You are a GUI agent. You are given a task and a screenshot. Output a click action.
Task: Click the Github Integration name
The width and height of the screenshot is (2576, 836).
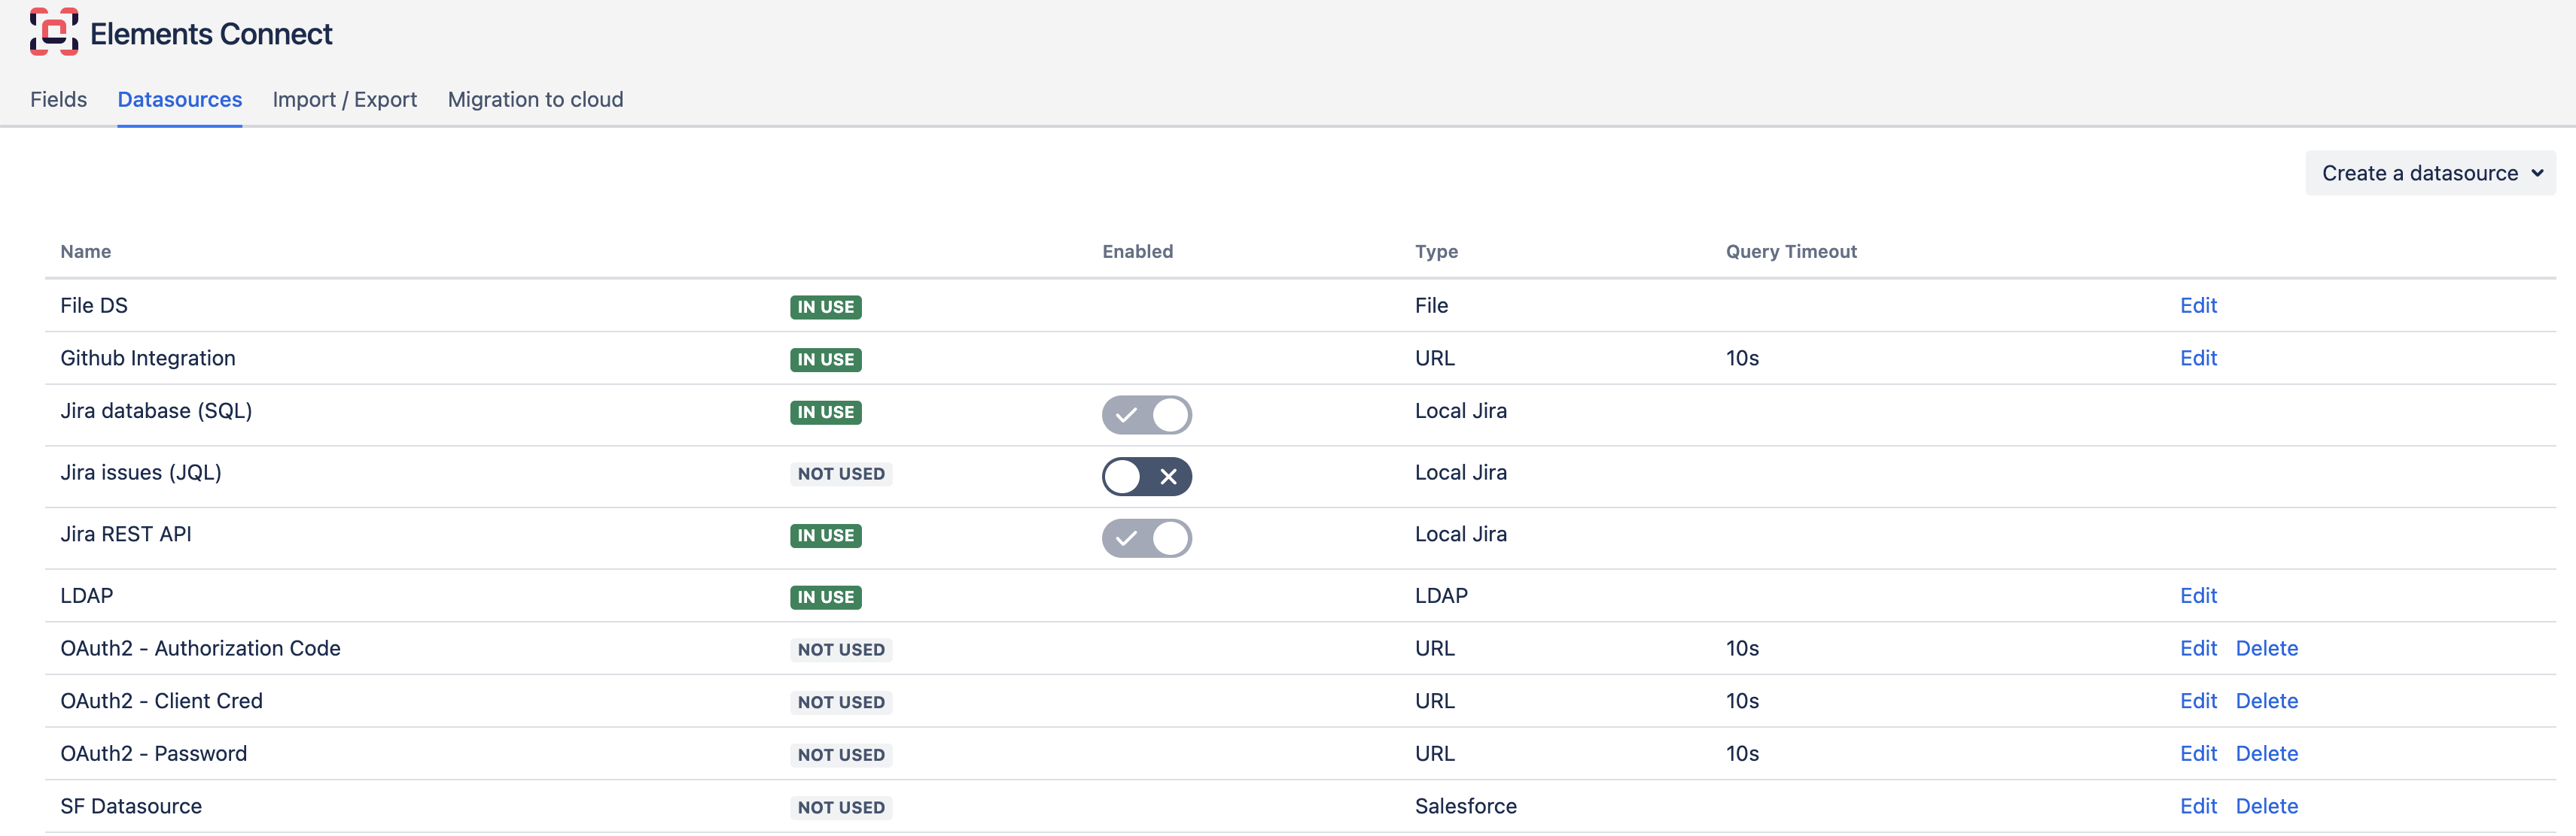pos(148,359)
